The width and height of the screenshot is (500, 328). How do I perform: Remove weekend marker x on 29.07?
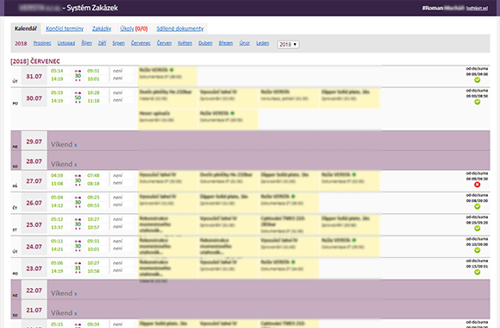coord(76,145)
